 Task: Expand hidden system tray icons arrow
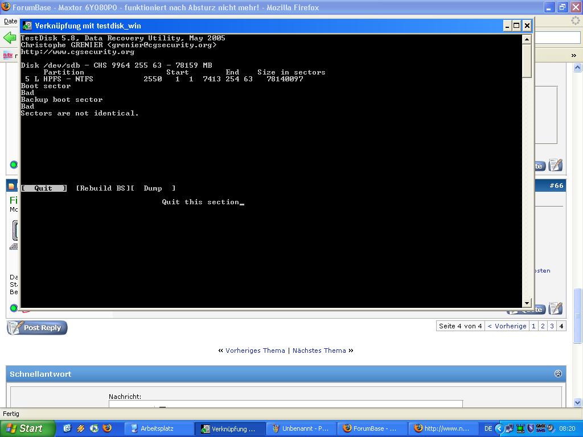pos(499,428)
